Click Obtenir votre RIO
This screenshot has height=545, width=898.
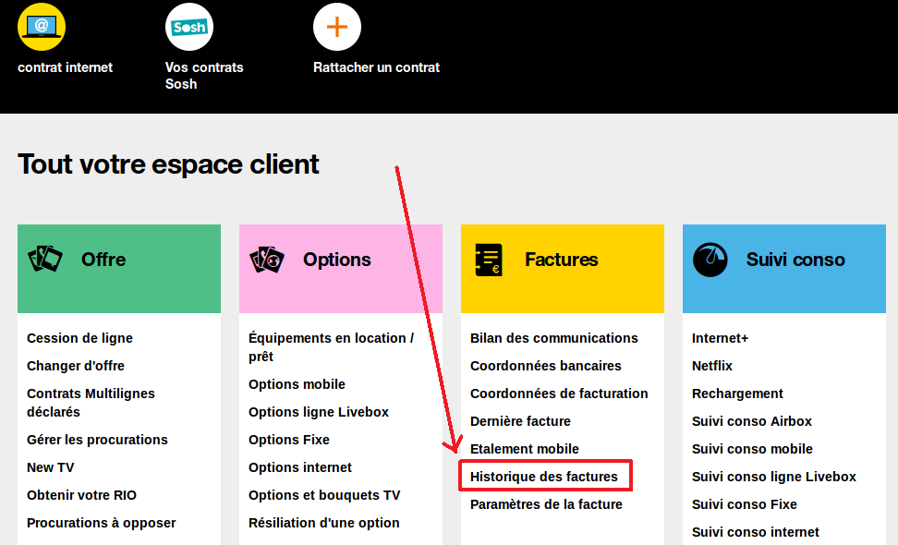coord(82,495)
